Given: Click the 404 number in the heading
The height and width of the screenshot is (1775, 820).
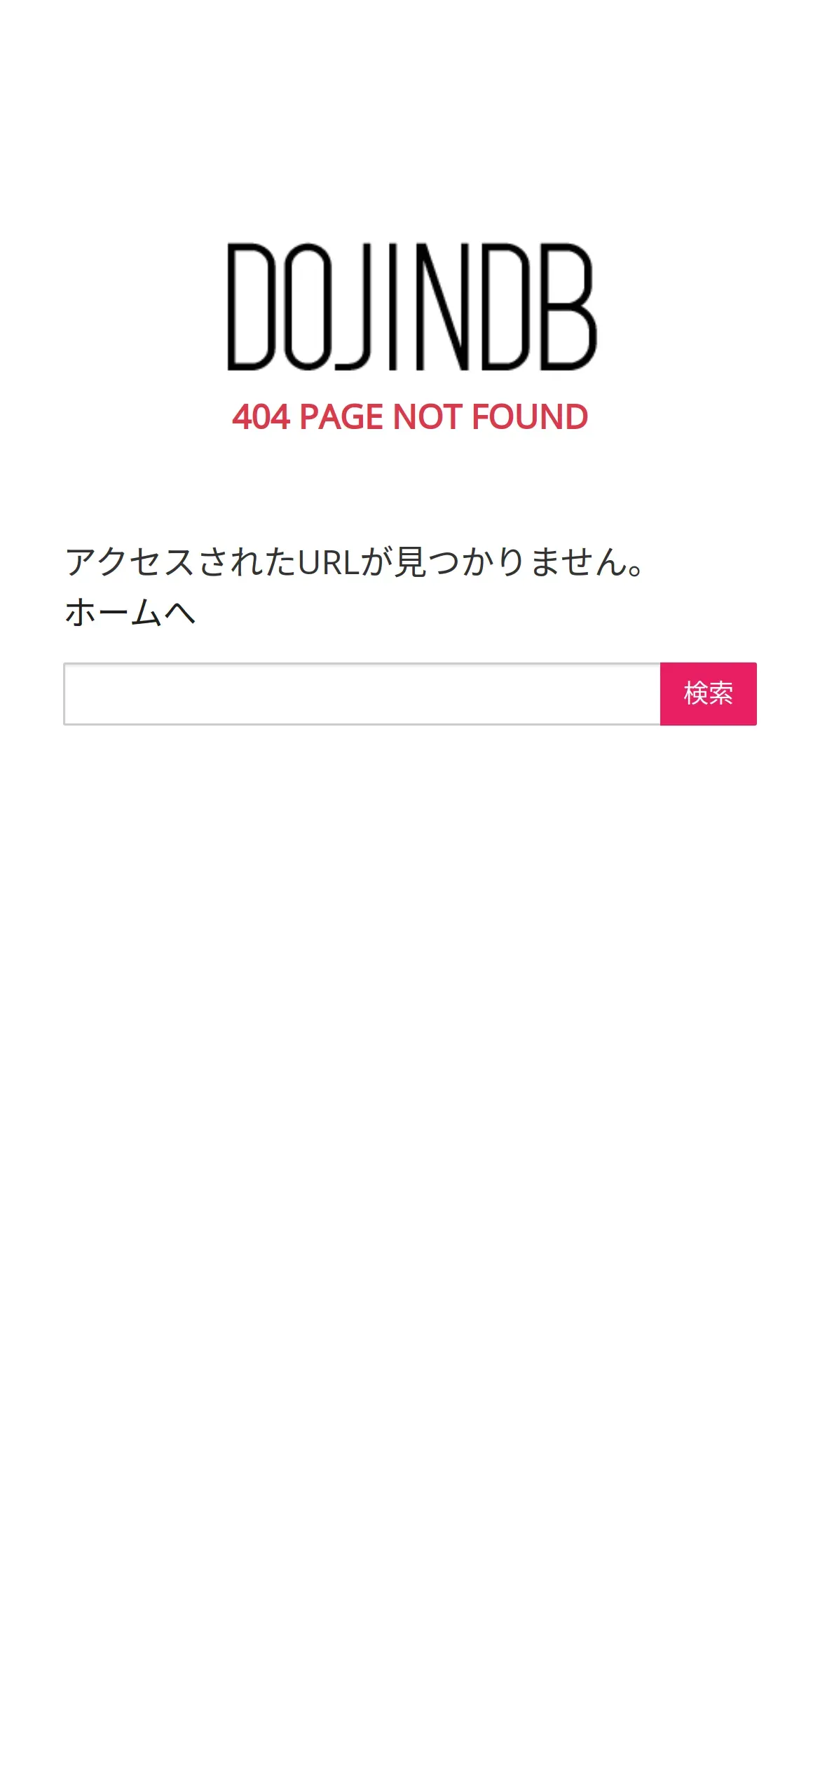Looking at the screenshot, I should [x=261, y=417].
